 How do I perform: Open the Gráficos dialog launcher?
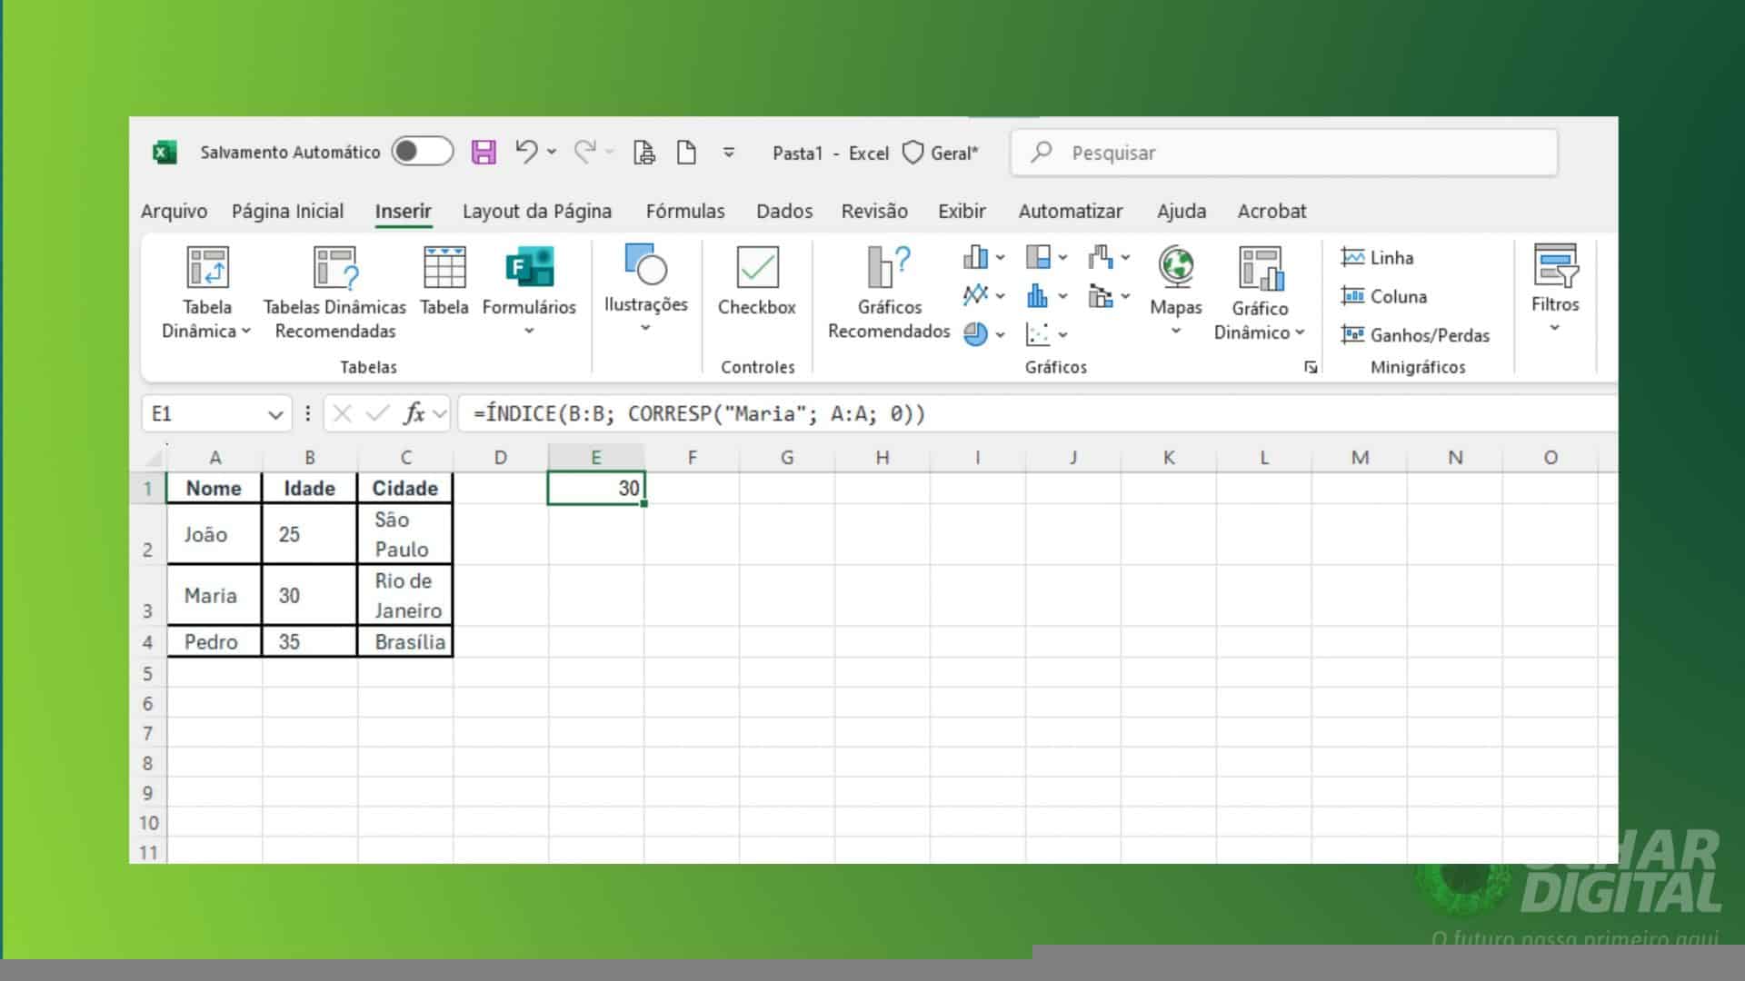pyautogui.click(x=1309, y=368)
